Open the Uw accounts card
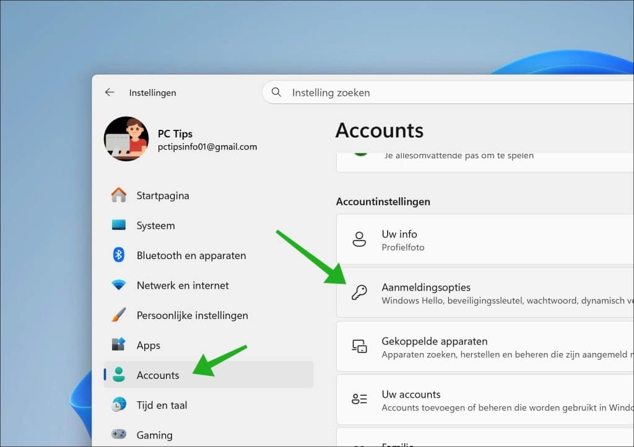The height and width of the screenshot is (447, 634). 485,400
